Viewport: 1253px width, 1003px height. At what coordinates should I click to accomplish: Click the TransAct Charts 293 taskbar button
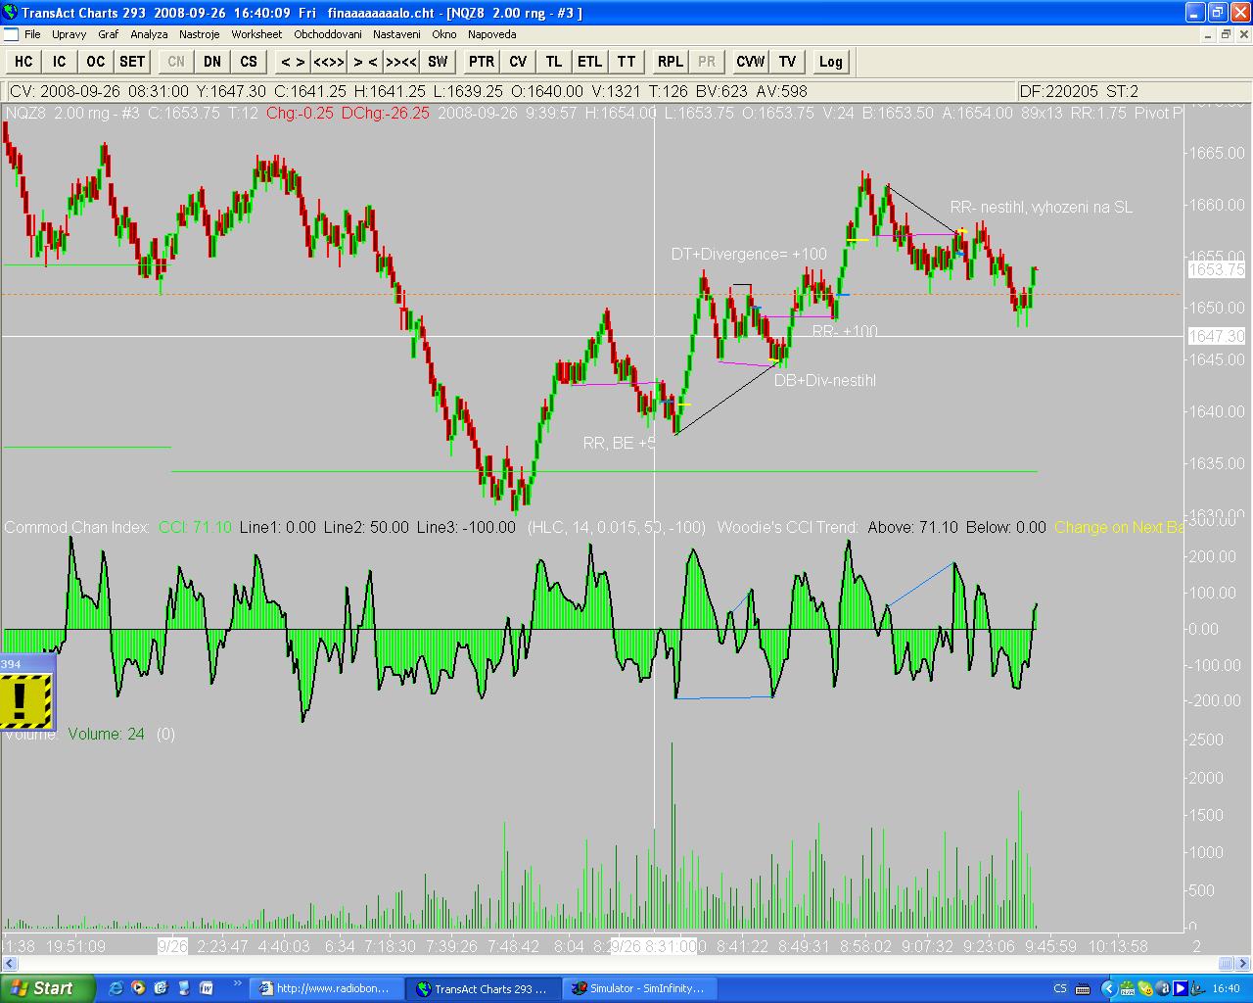(x=484, y=988)
